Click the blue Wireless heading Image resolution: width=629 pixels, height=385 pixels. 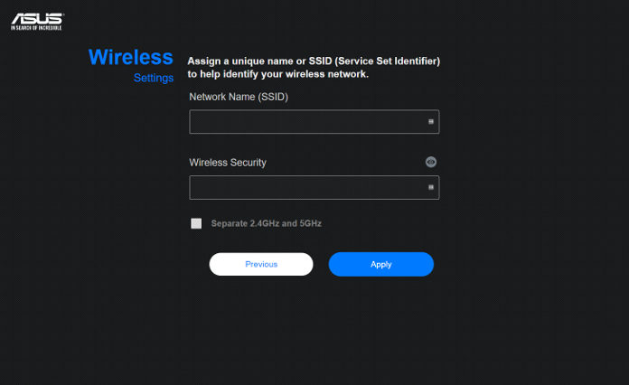point(131,57)
